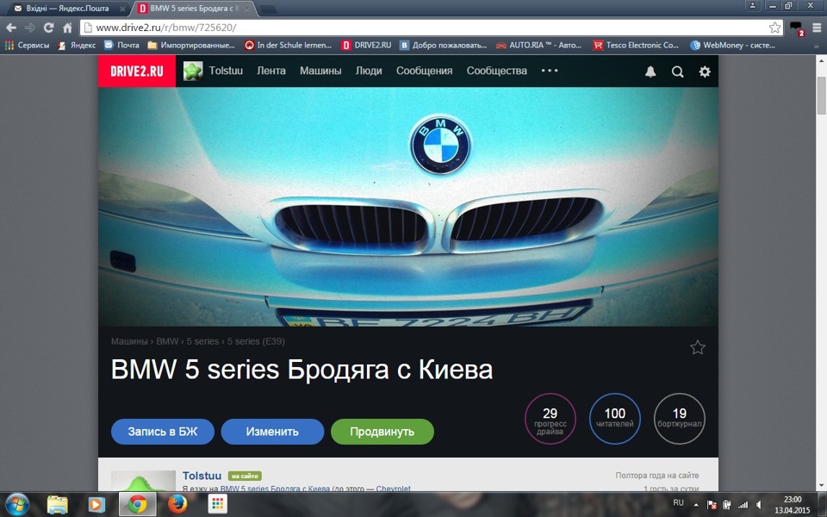Launch Firefox from taskbar

[177, 504]
